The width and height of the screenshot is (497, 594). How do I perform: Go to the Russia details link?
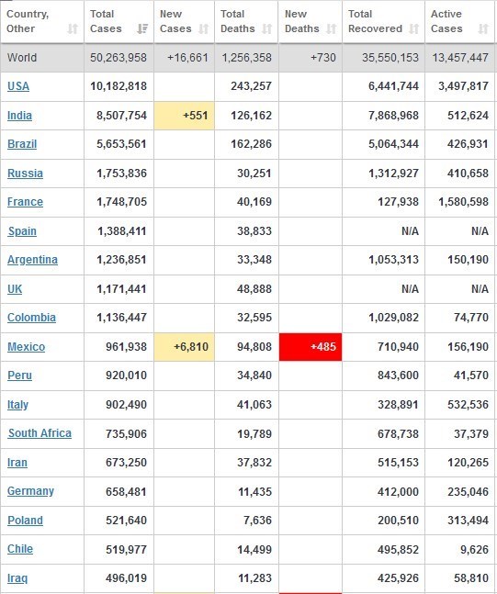[25, 174]
